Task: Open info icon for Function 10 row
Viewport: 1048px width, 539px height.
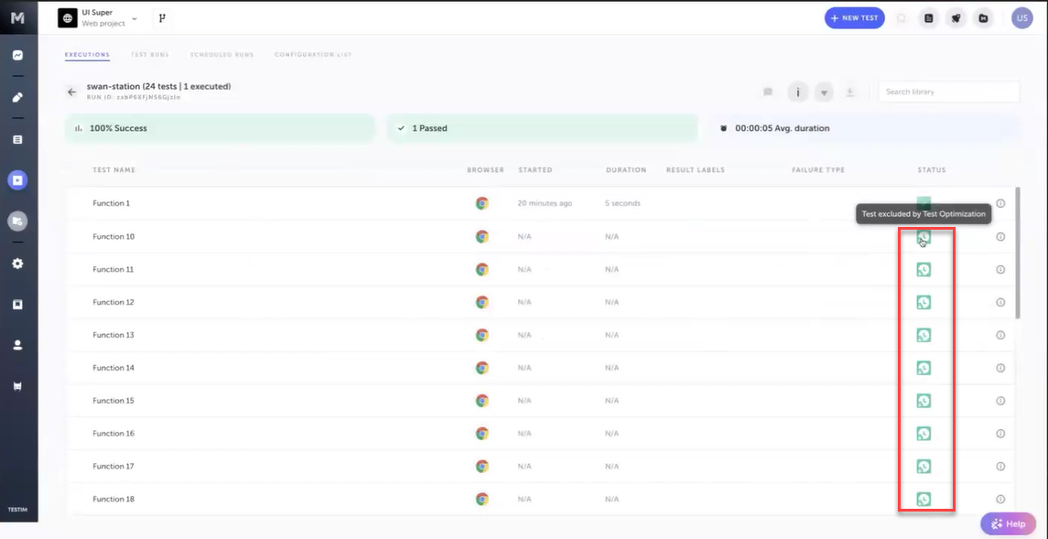Action: tap(1000, 236)
